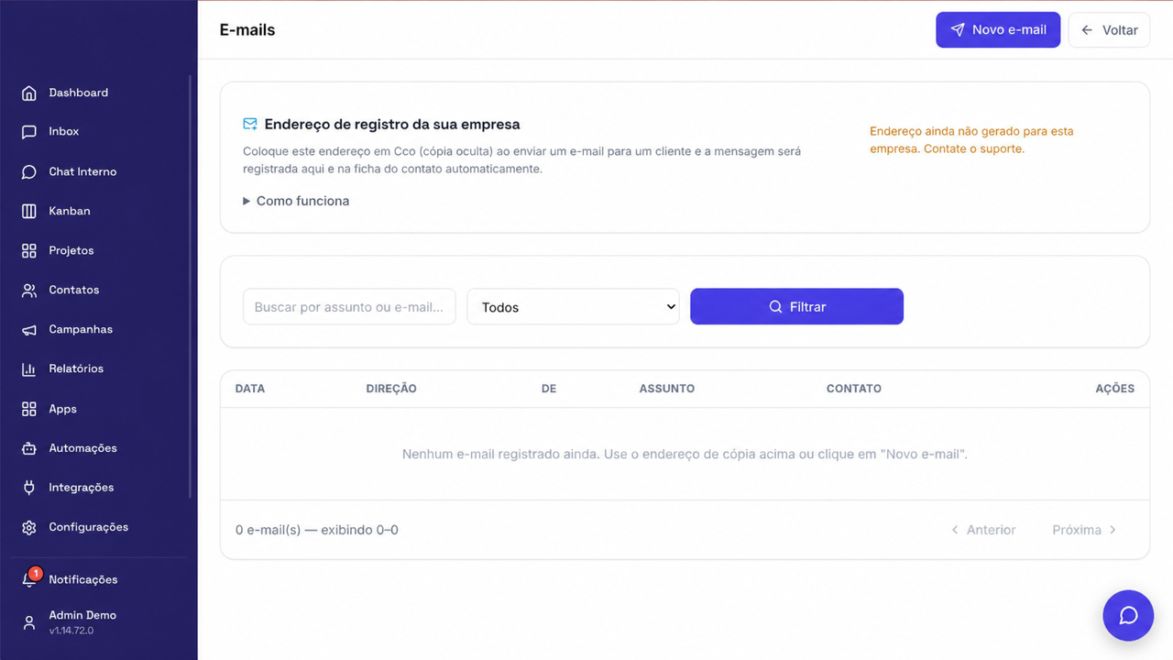Click the Kanban columns icon
1173x660 pixels.
tap(29, 211)
